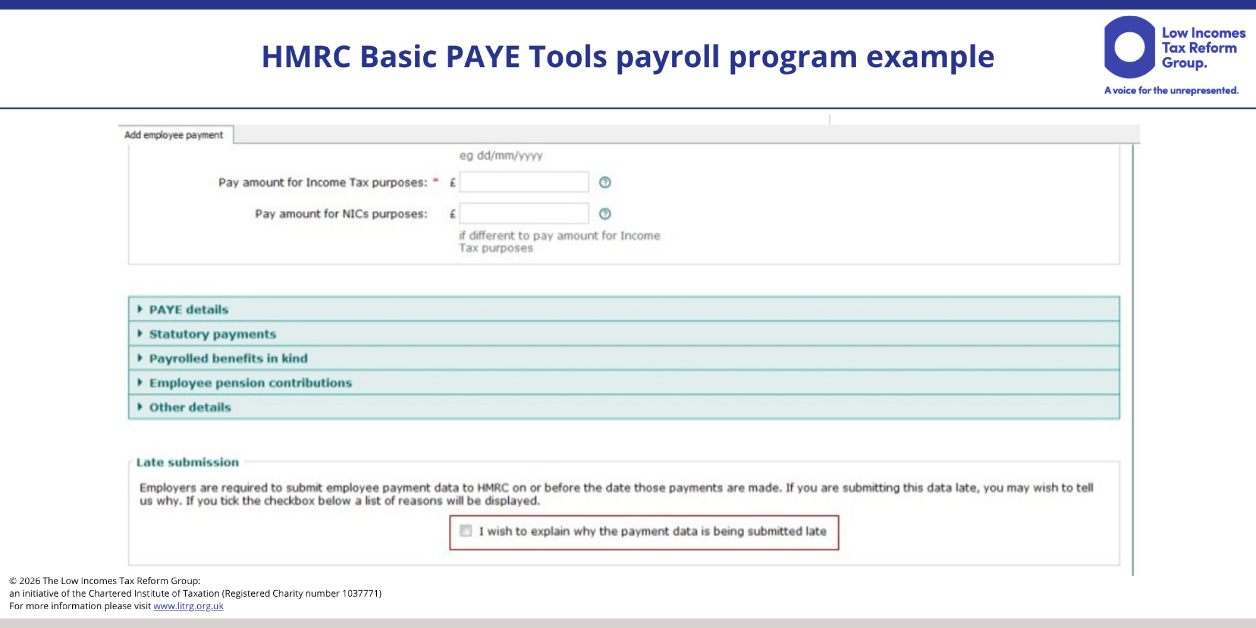
Task: Click the 'if different to pay amount' note
Action: tap(559, 242)
